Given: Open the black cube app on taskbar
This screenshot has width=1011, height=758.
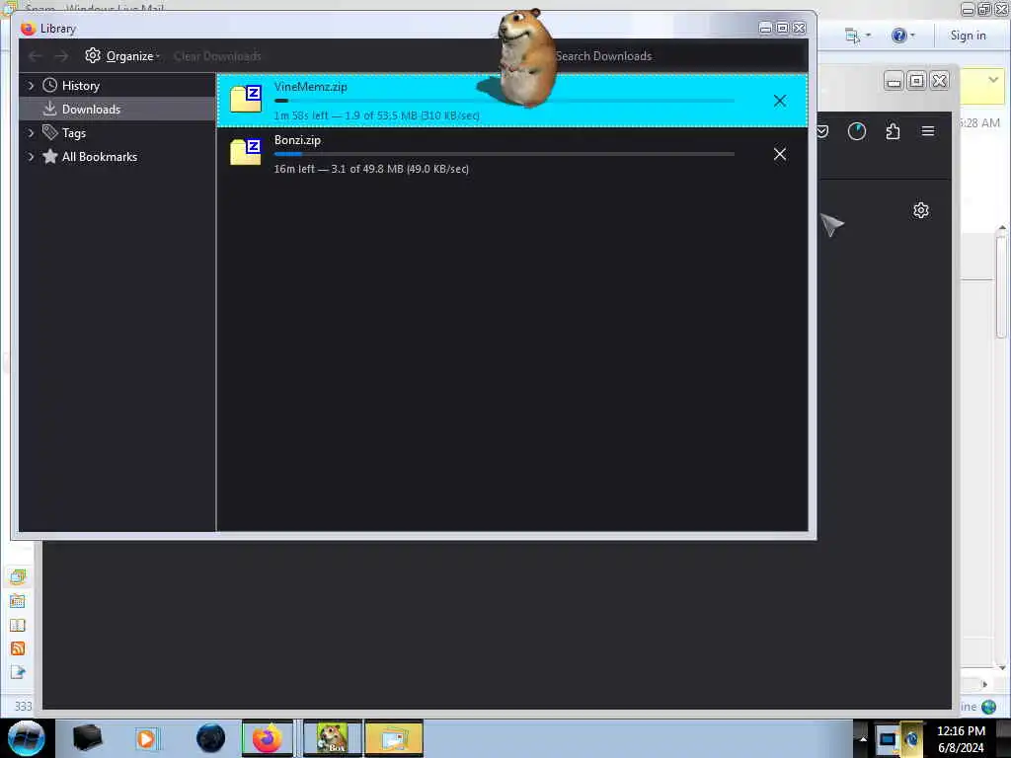Looking at the screenshot, I should pyautogui.click(x=87, y=738).
